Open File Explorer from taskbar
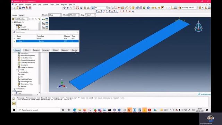Viewport: 222px width, 125px height. tap(79, 110)
